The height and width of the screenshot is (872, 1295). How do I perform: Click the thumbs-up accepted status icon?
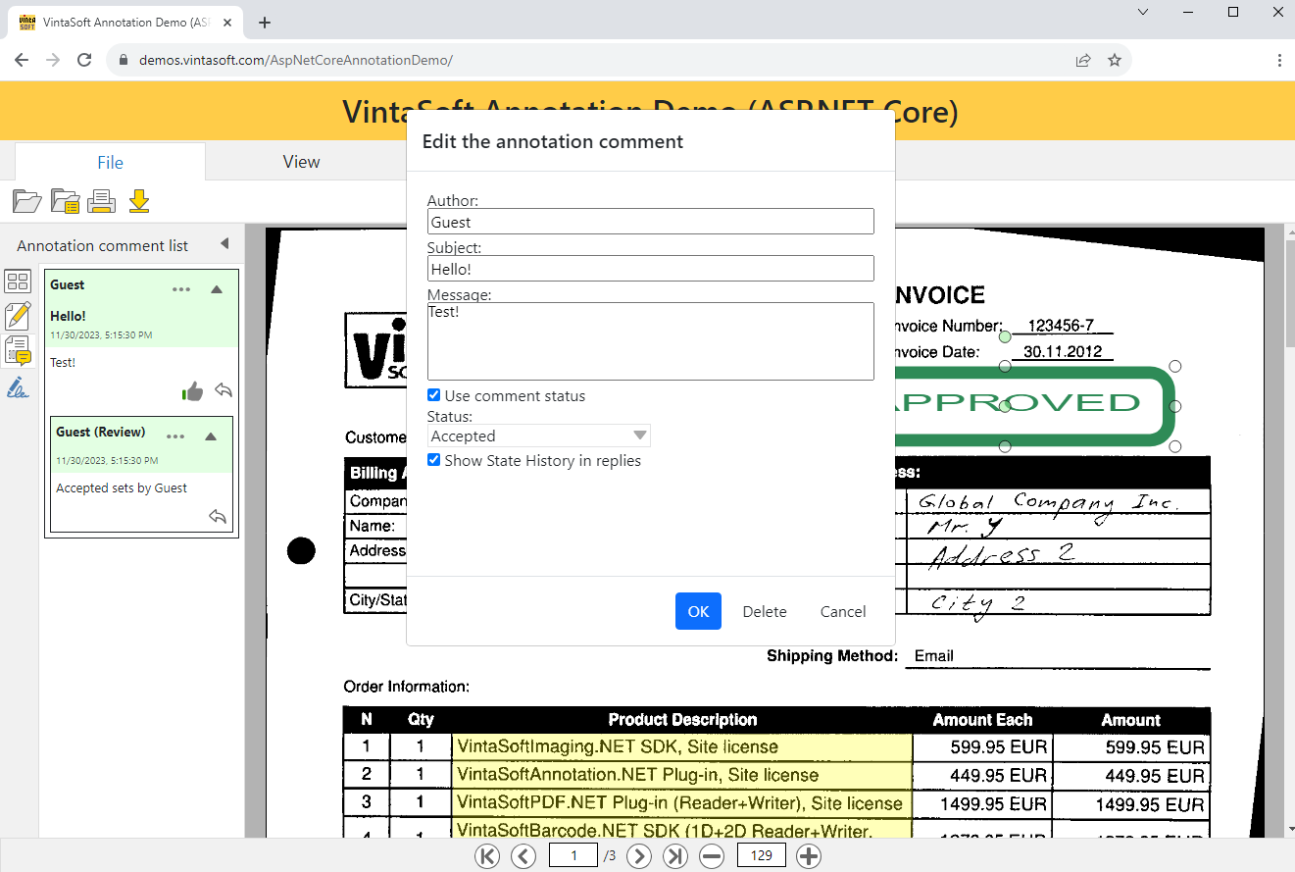[192, 391]
